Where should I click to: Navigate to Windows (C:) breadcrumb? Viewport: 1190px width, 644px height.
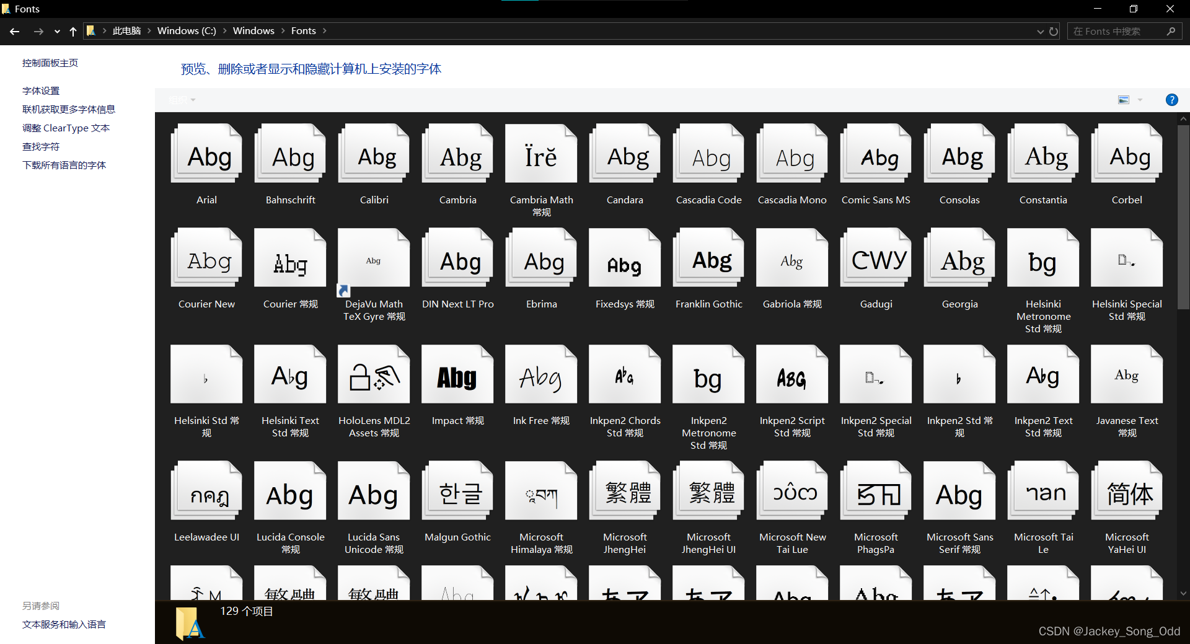[187, 31]
